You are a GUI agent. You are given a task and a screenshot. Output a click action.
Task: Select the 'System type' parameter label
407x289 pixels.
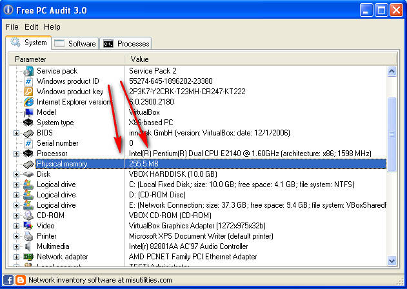55,123
